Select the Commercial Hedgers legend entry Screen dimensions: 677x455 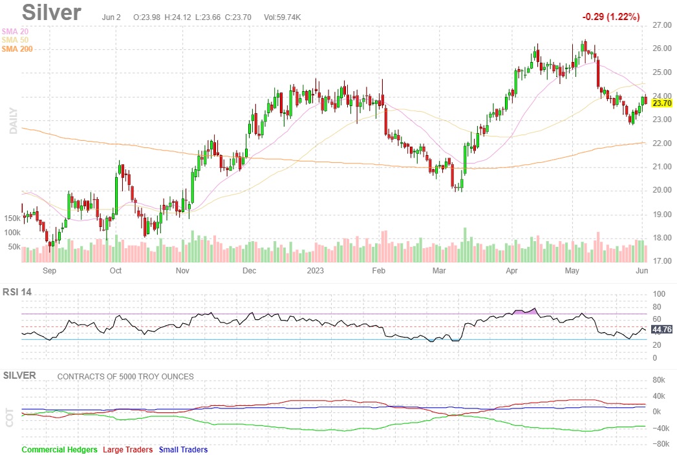59,449
